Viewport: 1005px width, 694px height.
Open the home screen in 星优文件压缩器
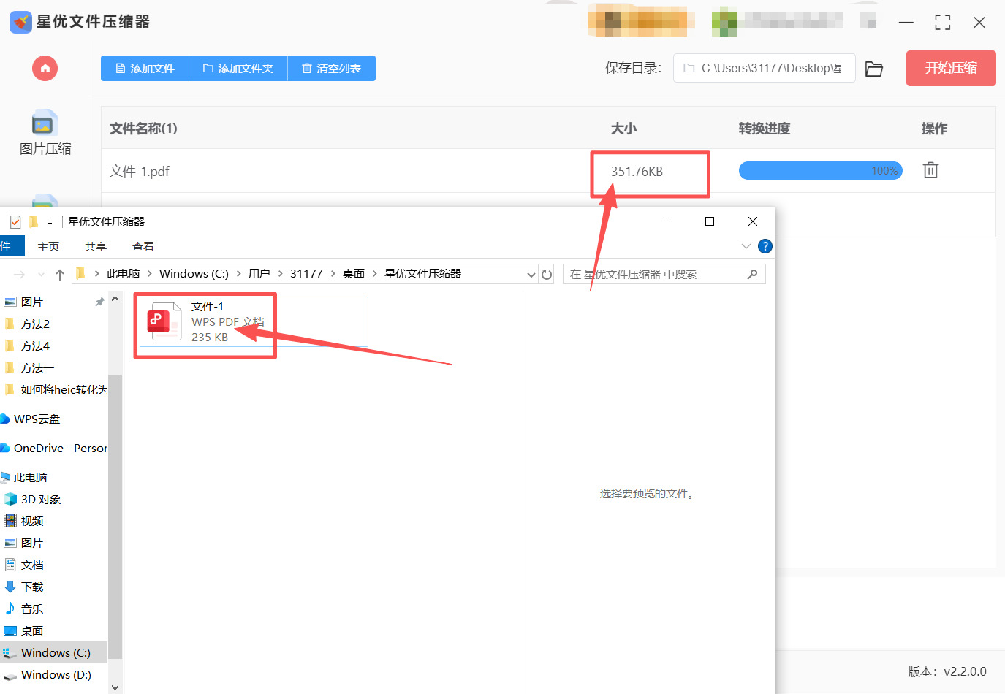pyautogui.click(x=45, y=68)
